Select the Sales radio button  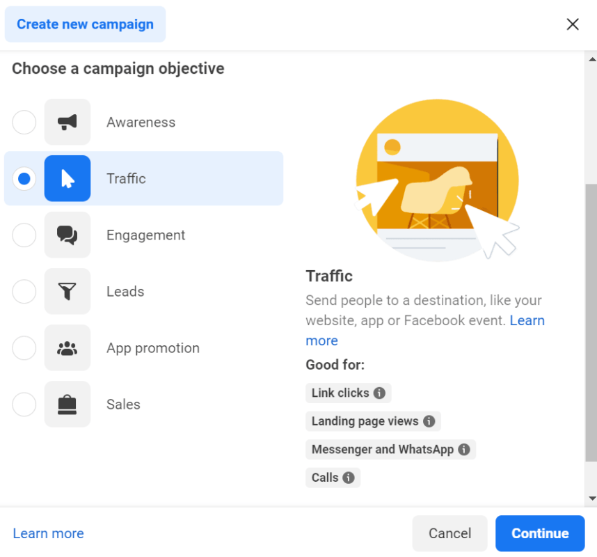(24, 404)
